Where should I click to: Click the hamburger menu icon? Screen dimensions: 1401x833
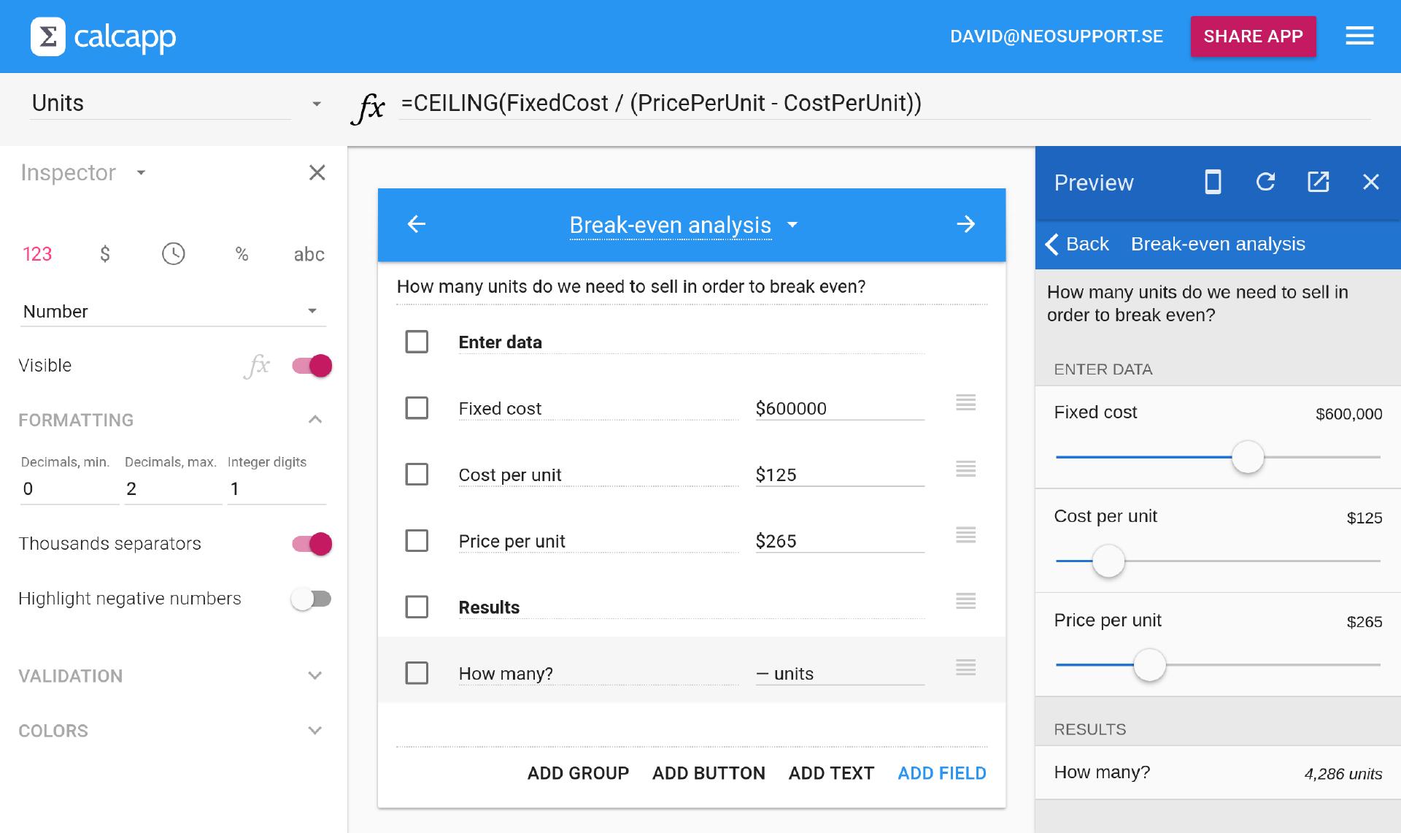point(1359,36)
